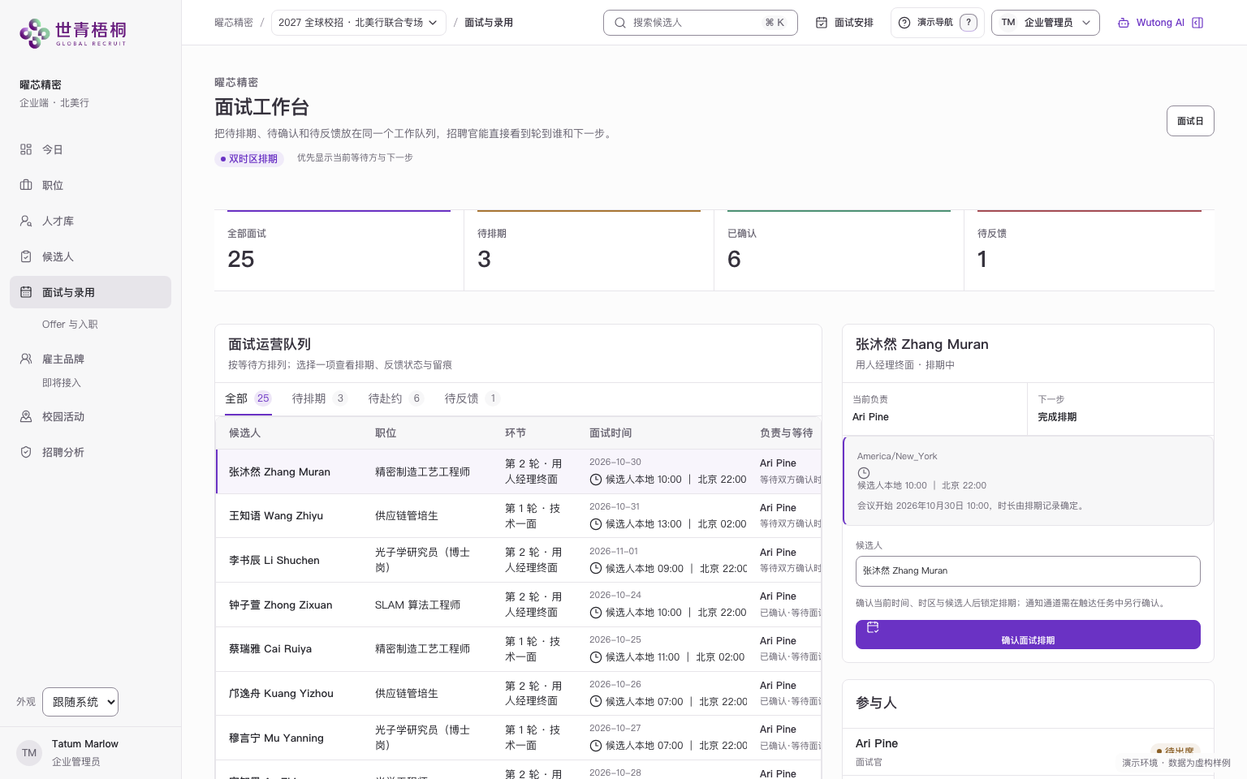The width and height of the screenshot is (1247, 779).
Task: Click the calendar icon on 确认面试排期 button
Action: (x=873, y=627)
